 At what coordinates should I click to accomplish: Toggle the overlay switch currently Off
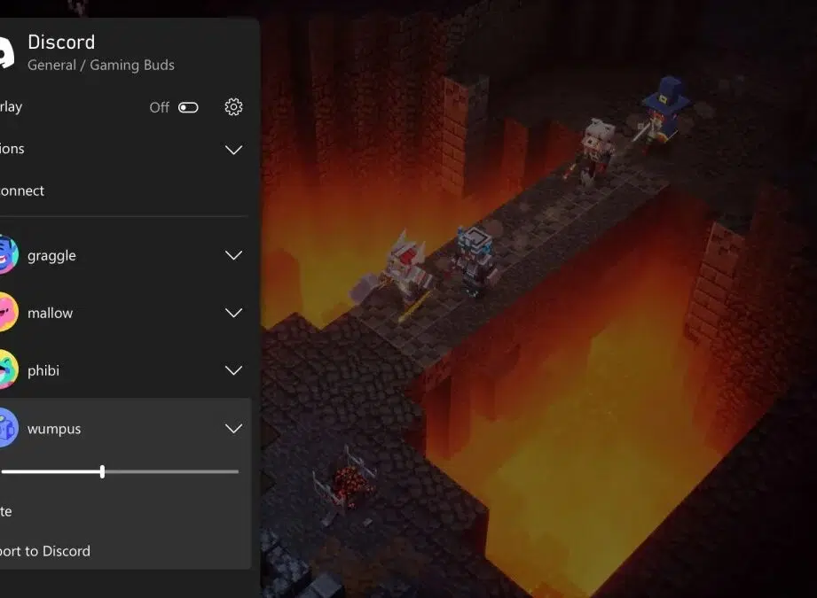tap(188, 107)
